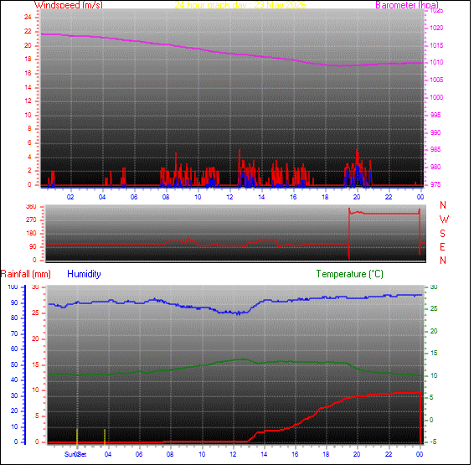Click the wind direction jump at hour 19

click(349, 234)
